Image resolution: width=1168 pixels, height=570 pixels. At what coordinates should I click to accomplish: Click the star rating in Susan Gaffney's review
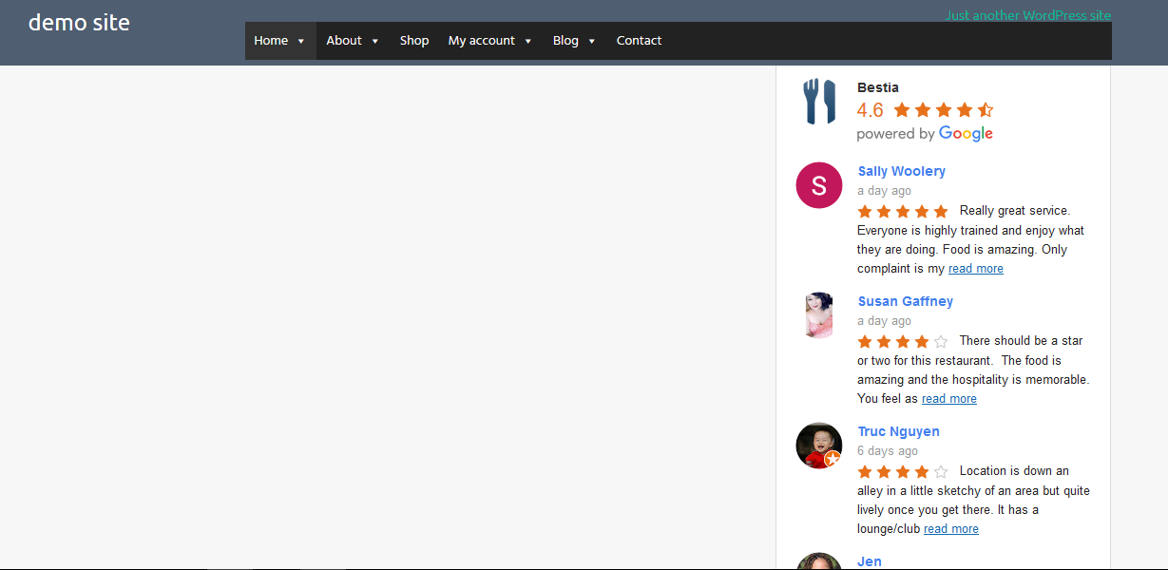903,341
